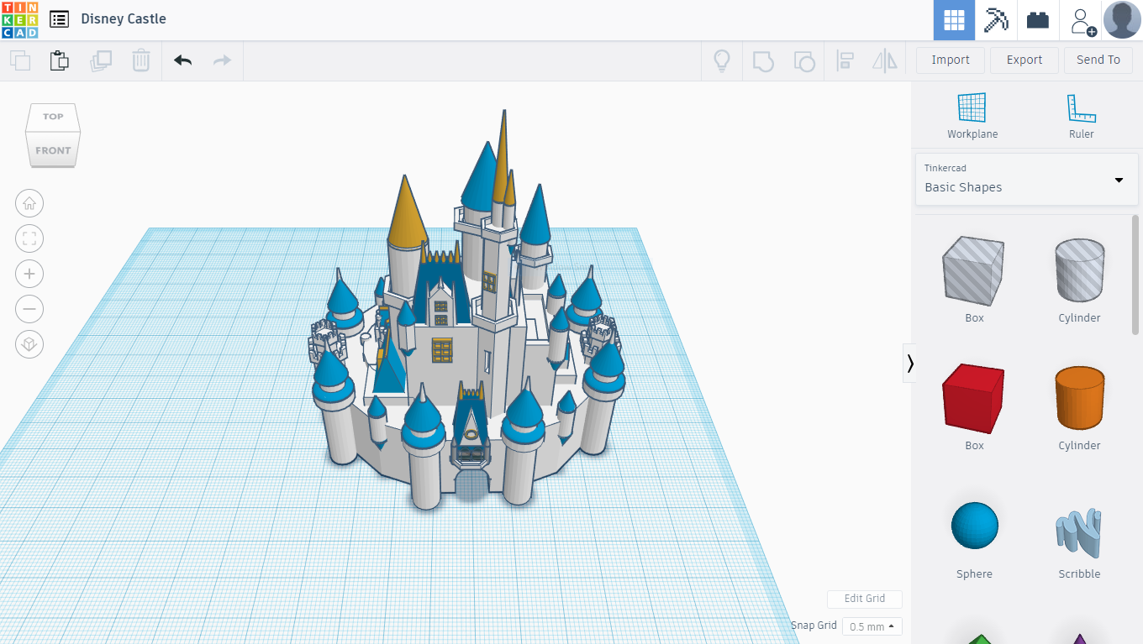1143x644 pixels.
Task: Open the Basic Shapes category dropdown
Action: pyautogui.click(x=1026, y=179)
